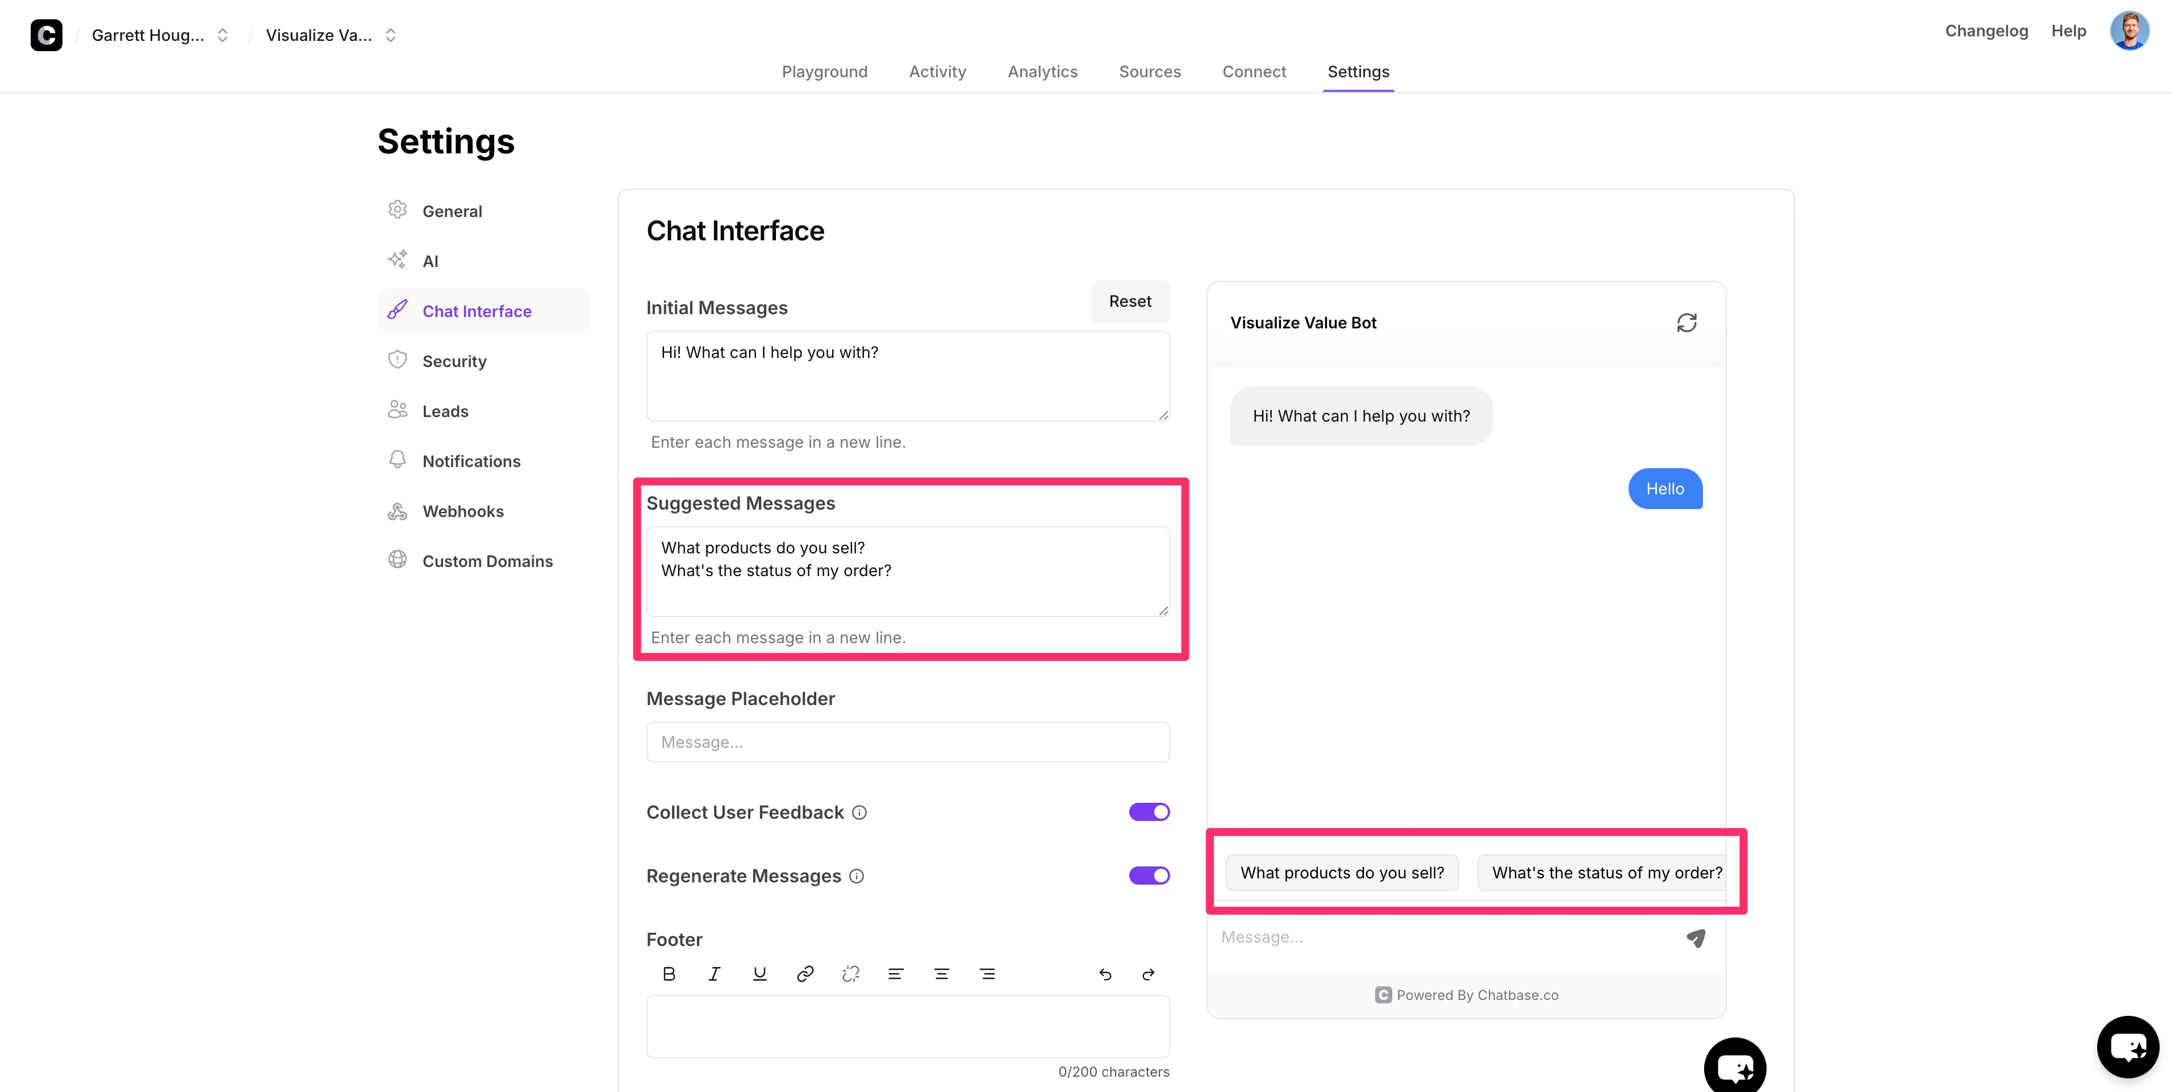Open the floating chat bubble widget
The width and height of the screenshot is (2171, 1092).
(x=2127, y=1047)
